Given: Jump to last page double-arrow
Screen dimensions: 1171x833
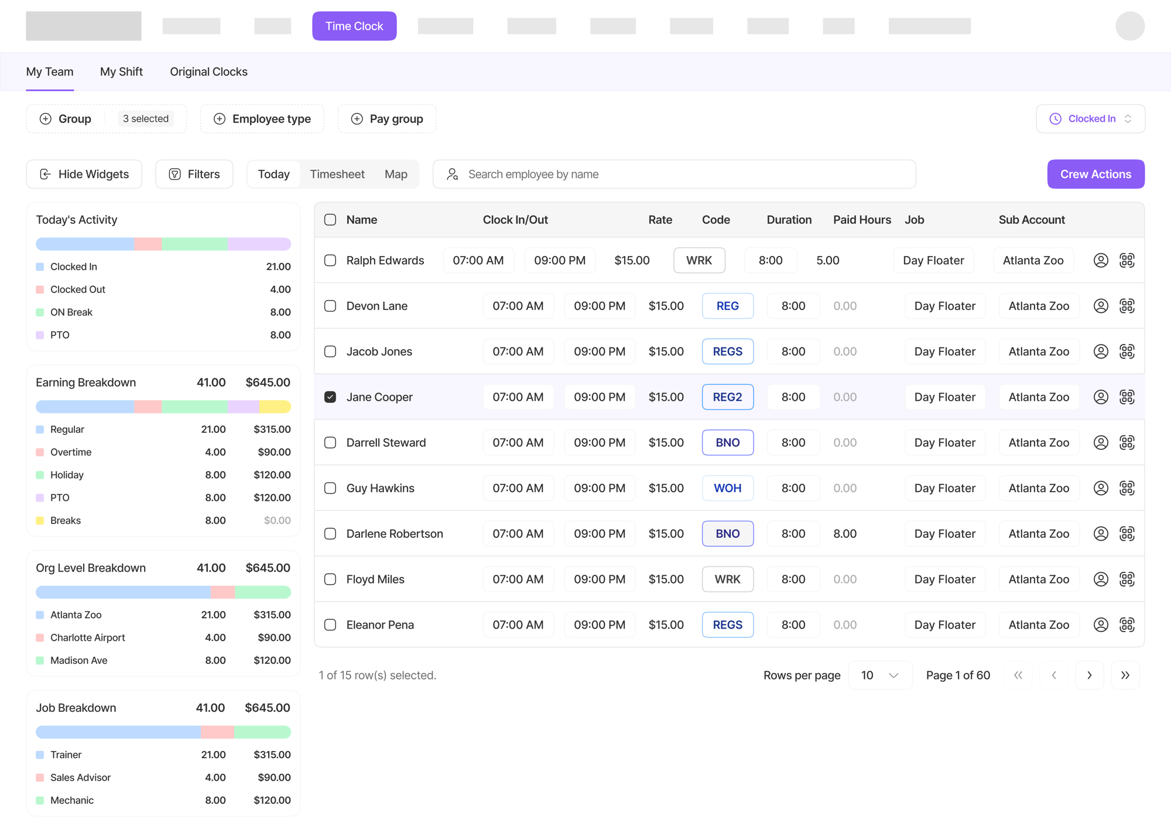Looking at the screenshot, I should 1125,675.
